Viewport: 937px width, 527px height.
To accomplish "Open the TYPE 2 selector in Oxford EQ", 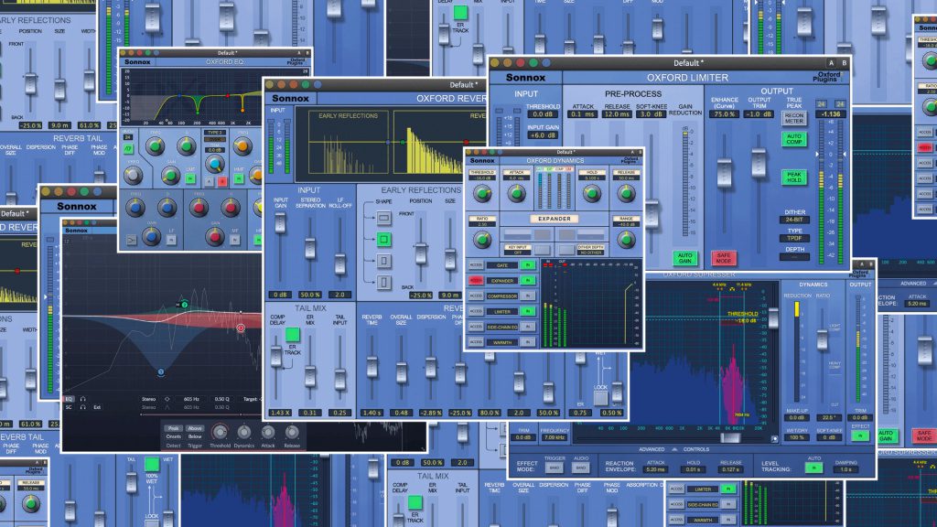I will (x=214, y=133).
